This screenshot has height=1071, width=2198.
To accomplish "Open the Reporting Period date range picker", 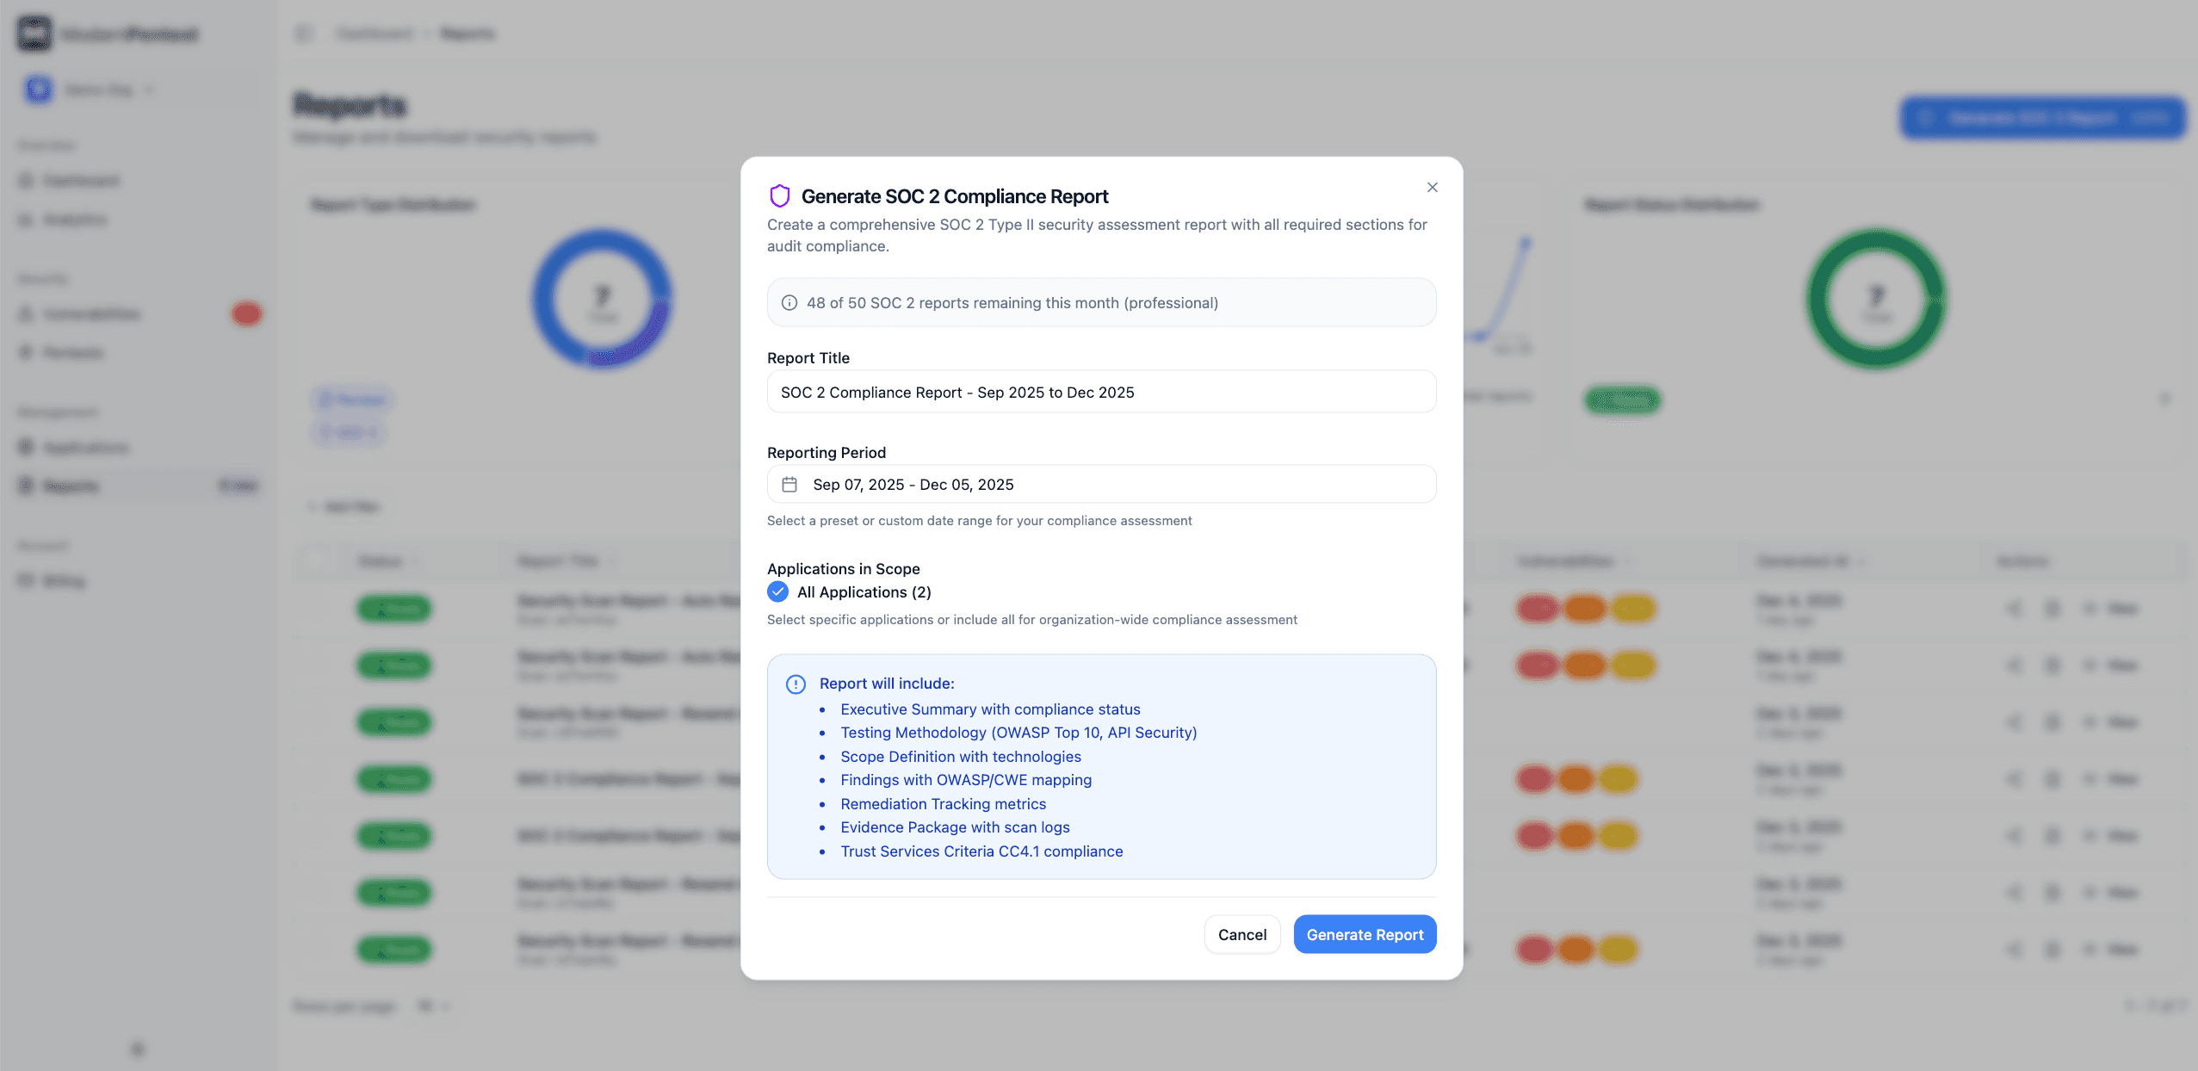I will click(x=1100, y=485).
